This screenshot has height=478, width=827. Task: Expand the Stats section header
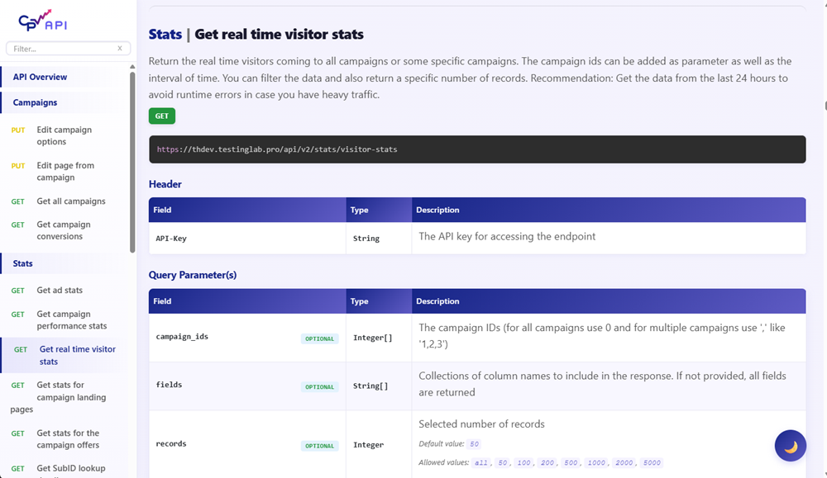[x=27, y=263]
